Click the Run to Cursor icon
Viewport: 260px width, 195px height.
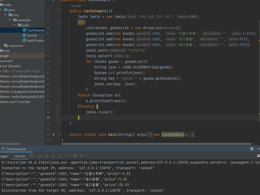point(66,156)
